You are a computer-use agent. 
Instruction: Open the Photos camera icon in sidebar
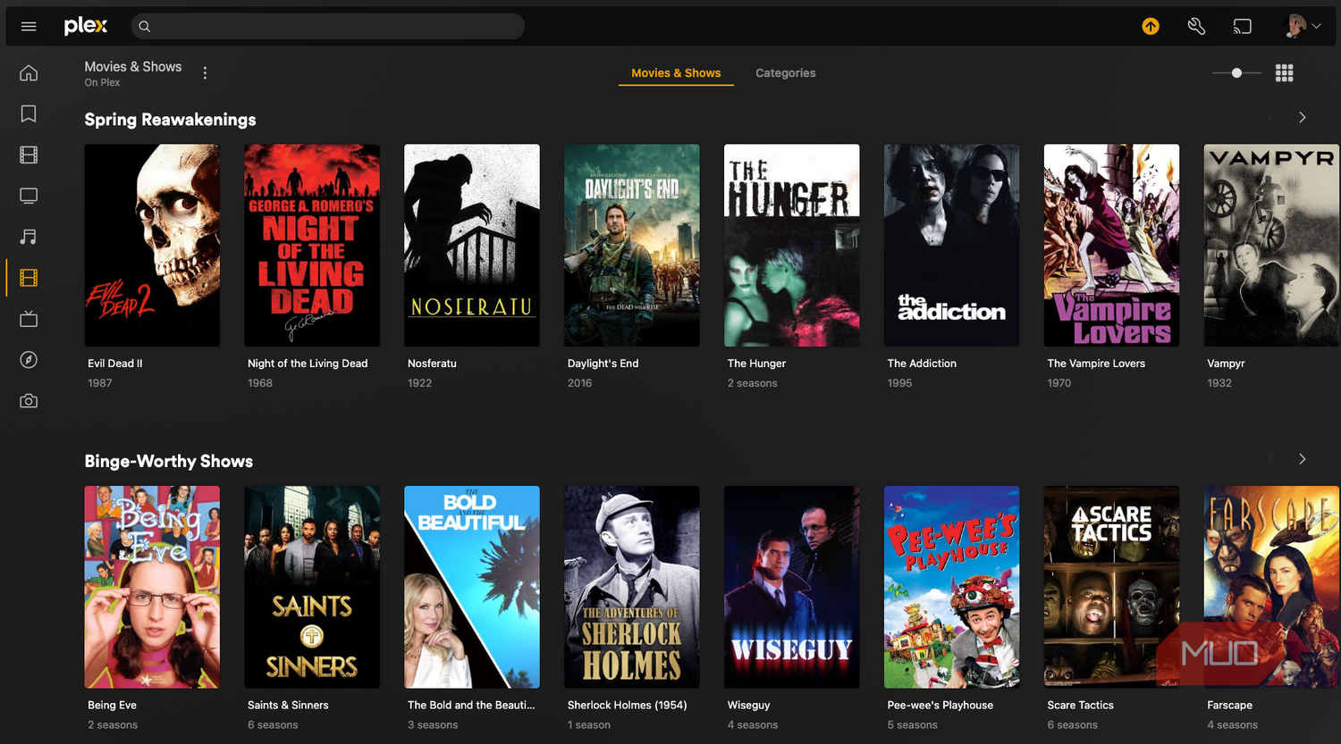click(29, 401)
